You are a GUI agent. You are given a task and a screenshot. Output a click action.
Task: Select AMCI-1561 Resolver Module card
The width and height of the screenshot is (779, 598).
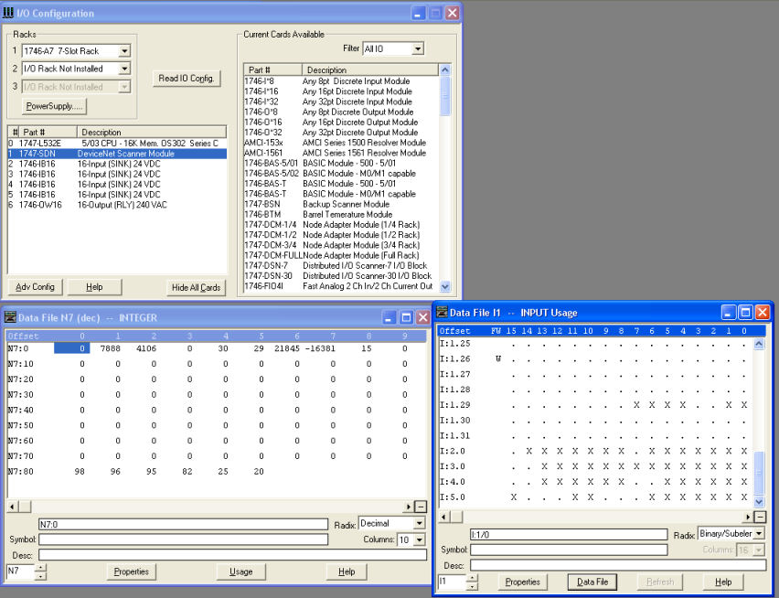(x=341, y=153)
